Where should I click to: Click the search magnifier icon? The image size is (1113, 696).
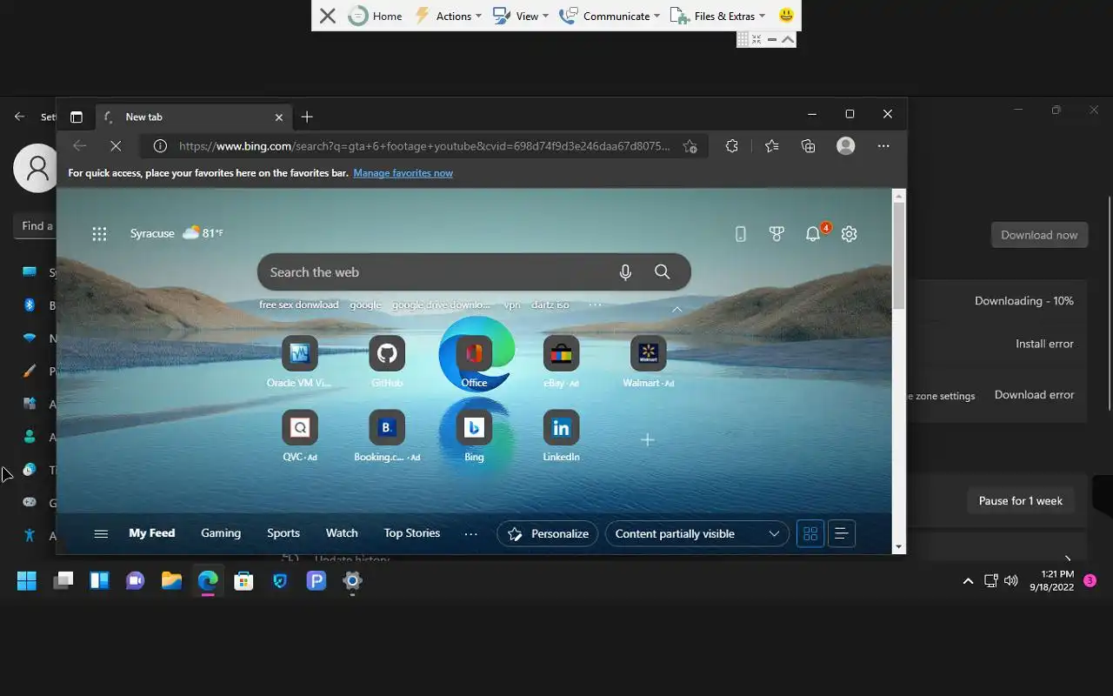click(663, 272)
